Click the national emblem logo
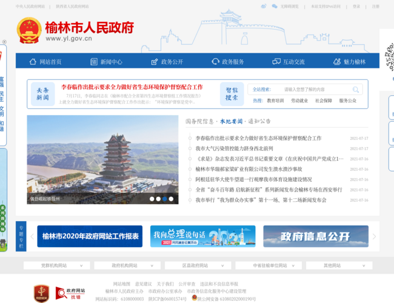Viewport: 394px width, 303px height. point(29,30)
